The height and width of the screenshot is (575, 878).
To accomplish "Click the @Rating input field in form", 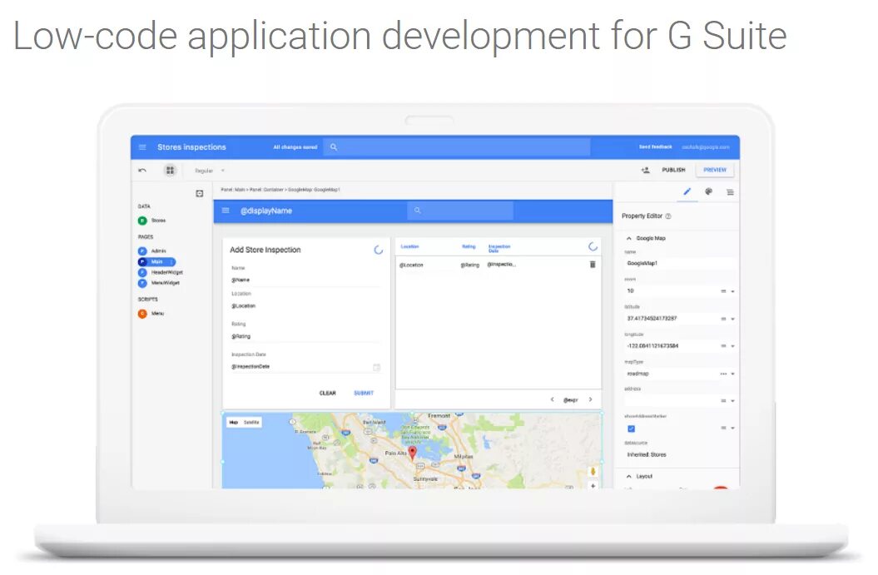I will (305, 336).
